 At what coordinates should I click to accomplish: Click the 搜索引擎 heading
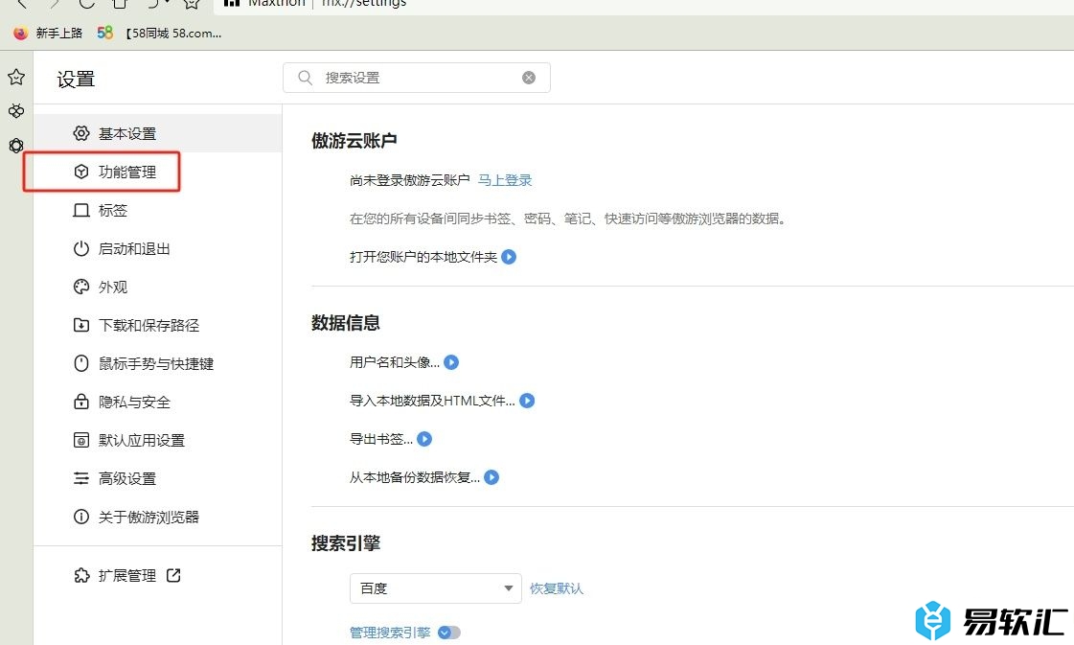coord(346,543)
